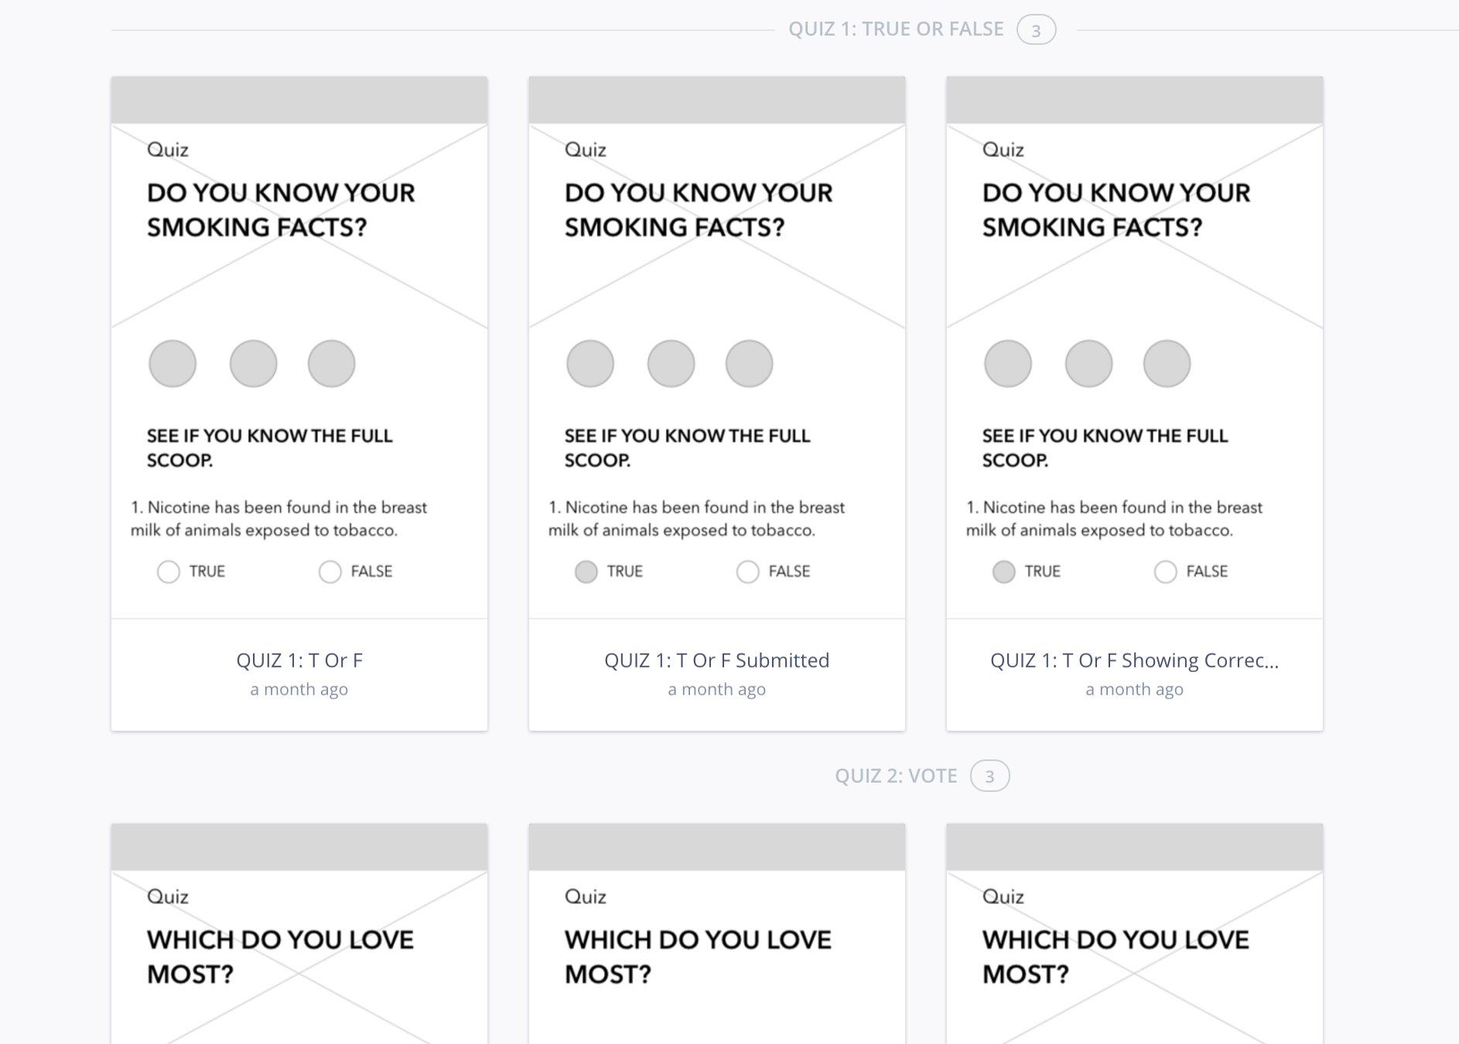Screen dimensions: 1459x1044
Task: Open the first 'WHICH DO YOU LOVE MOST?' thumbnail
Action: 299,933
